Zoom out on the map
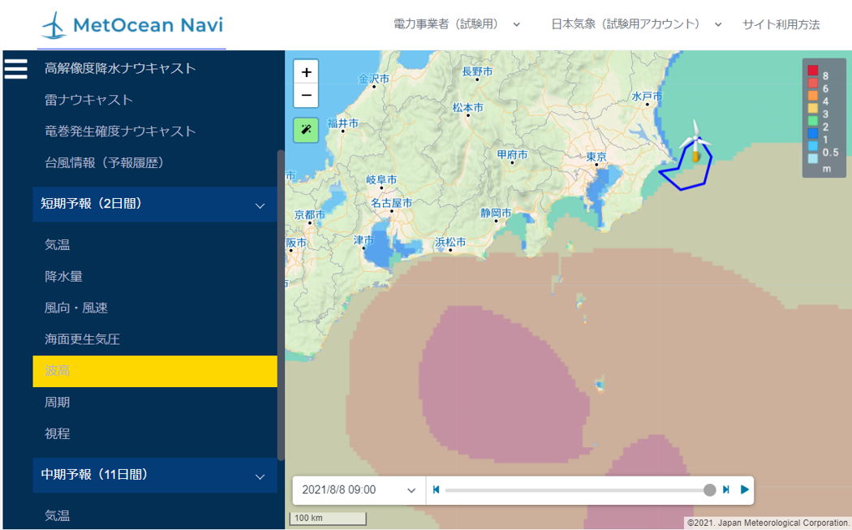This screenshot has height=530, width=852. (306, 95)
